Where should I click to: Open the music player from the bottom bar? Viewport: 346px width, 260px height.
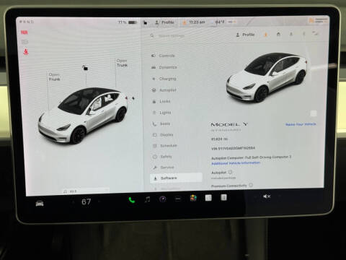coord(148,199)
